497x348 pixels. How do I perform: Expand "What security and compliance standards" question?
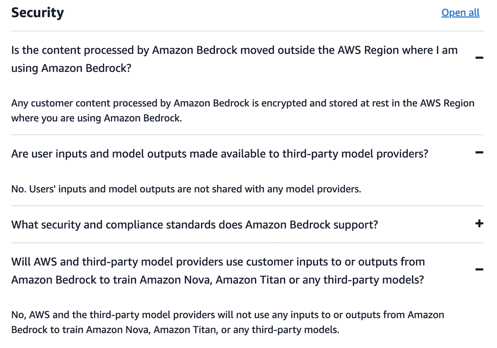tap(194, 225)
